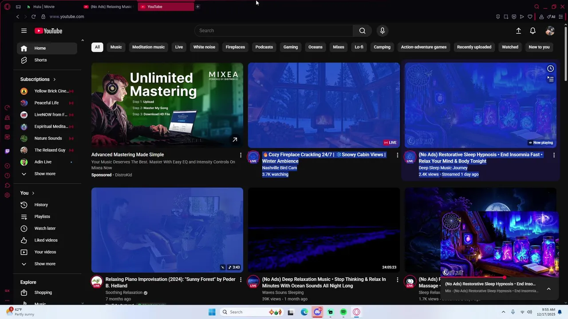Select the Meditation music chip
Viewport: 568px width, 319px height.
click(148, 47)
